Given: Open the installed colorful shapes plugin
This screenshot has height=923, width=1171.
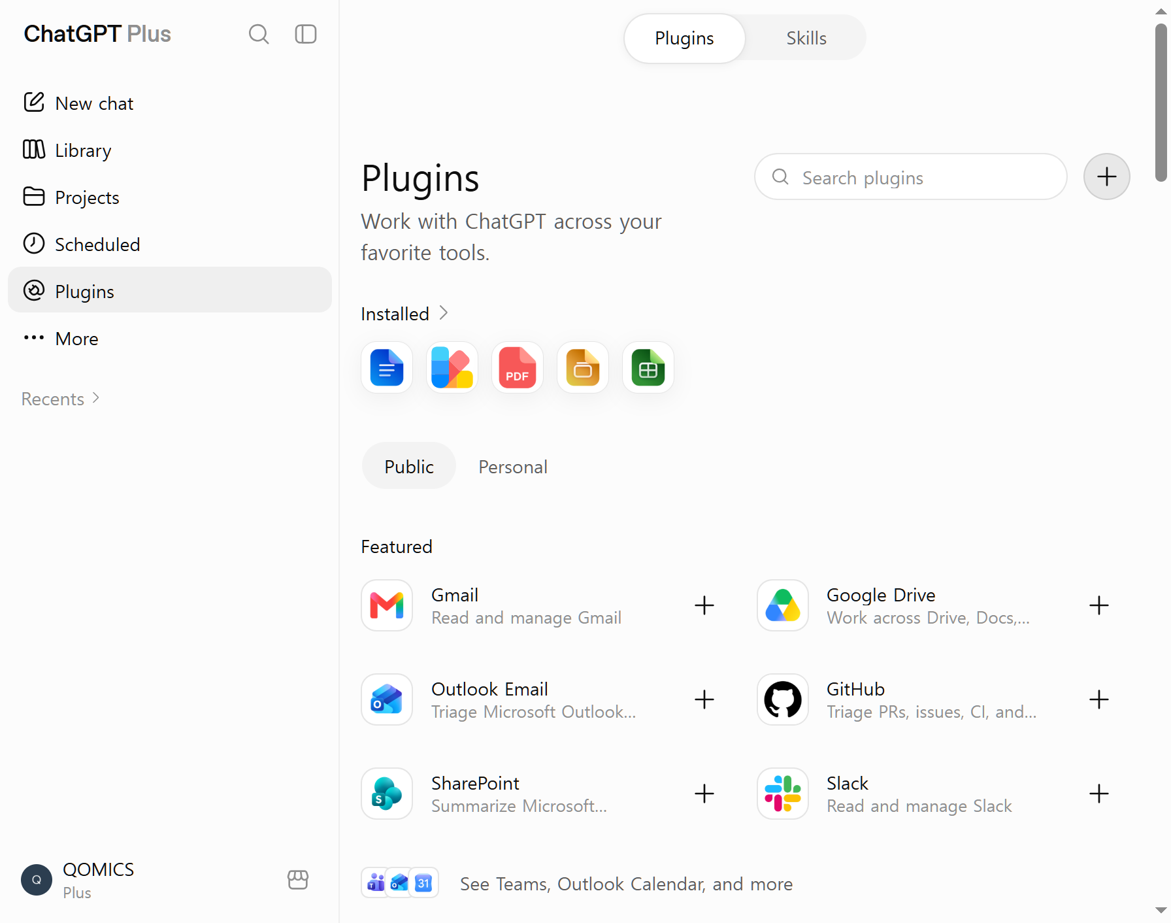Looking at the screenshot, I should pyautogui.click(x=452, y=367).
